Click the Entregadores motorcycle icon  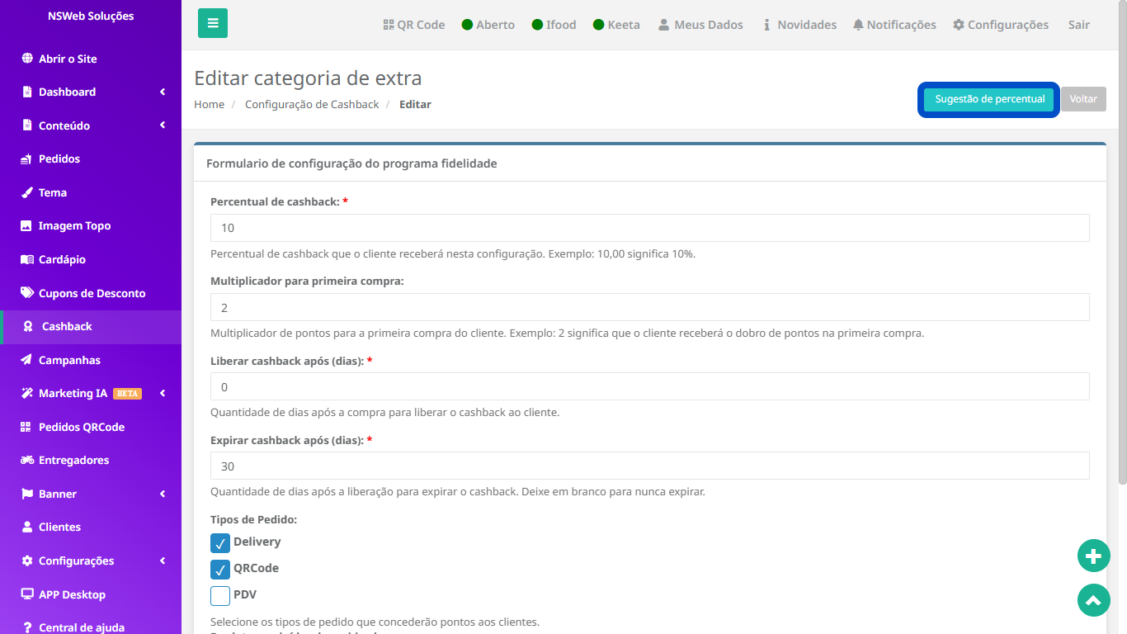point(27,460)
